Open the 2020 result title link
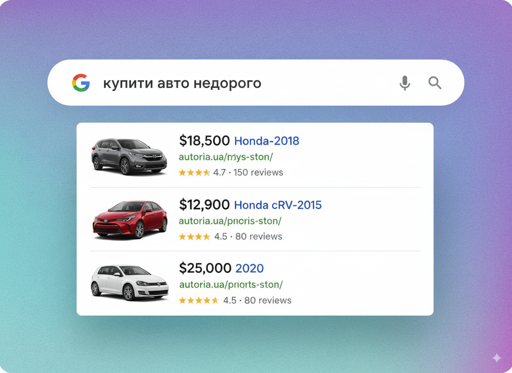This screenshot has width=512, height=373. (250, 269)
